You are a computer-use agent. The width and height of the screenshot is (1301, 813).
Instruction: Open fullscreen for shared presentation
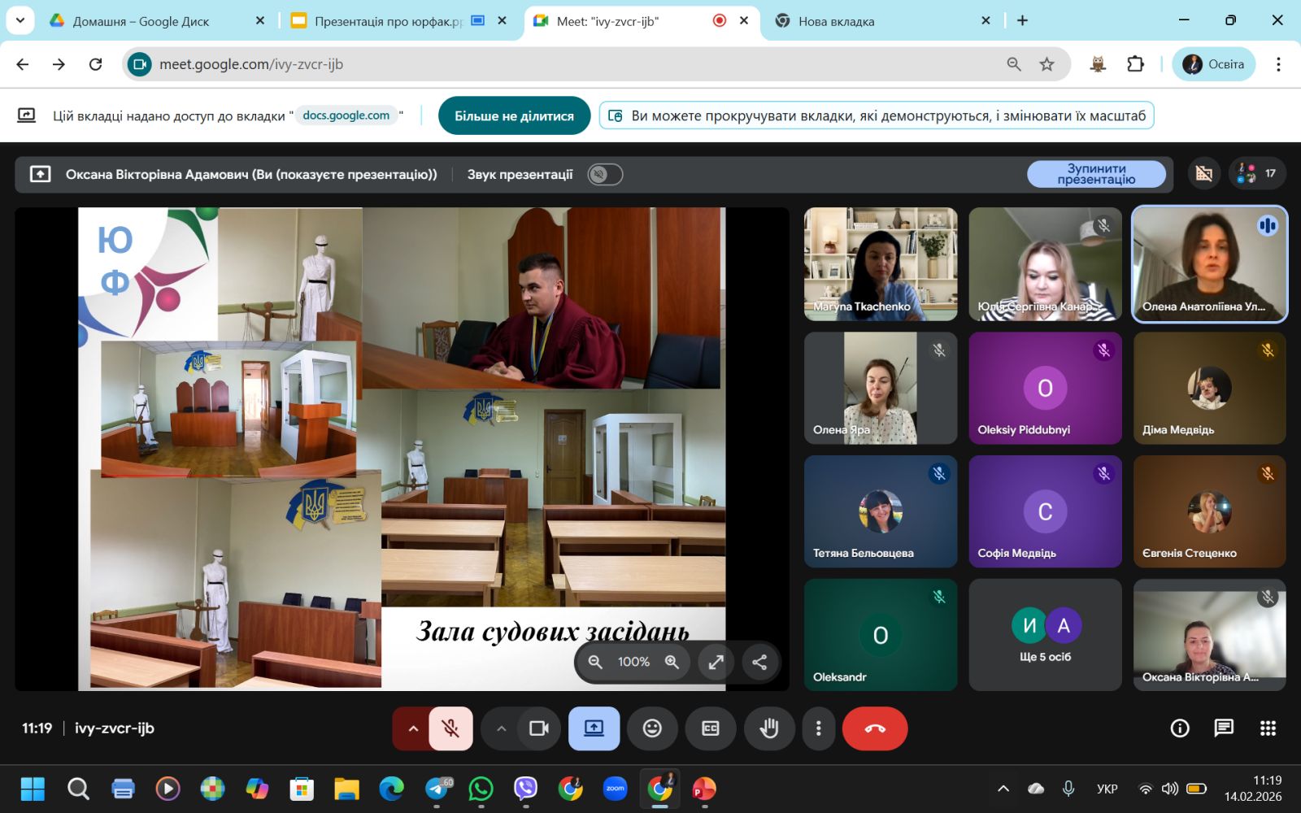[716, 662]
